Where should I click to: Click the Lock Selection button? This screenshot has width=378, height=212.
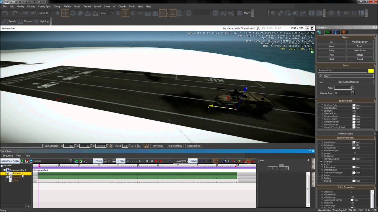tap(52, 146)
